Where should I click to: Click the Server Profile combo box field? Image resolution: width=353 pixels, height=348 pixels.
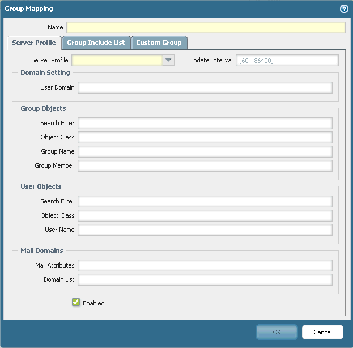coord(117,61)
